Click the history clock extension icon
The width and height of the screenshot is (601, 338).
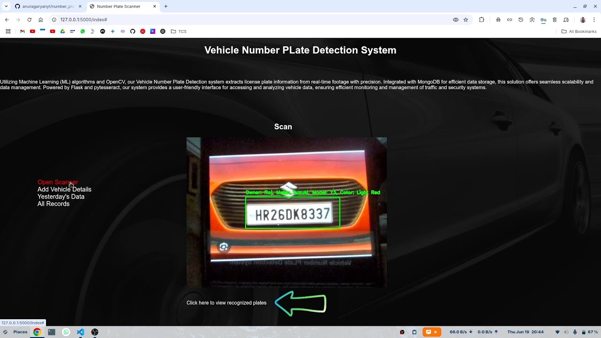(521, 20)
